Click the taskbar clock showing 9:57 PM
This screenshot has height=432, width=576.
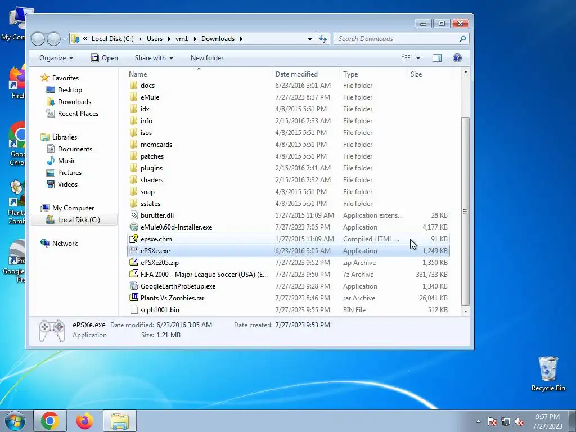[547, 421]
